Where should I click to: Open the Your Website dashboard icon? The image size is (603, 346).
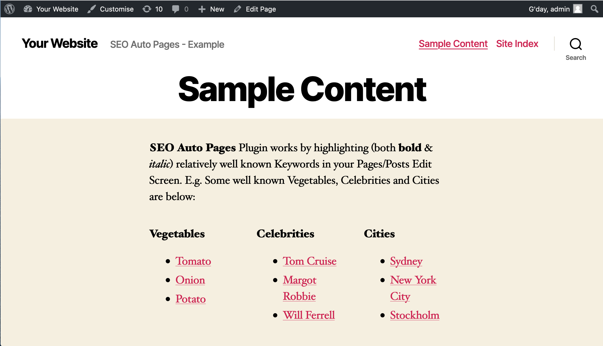click(28, 9)
